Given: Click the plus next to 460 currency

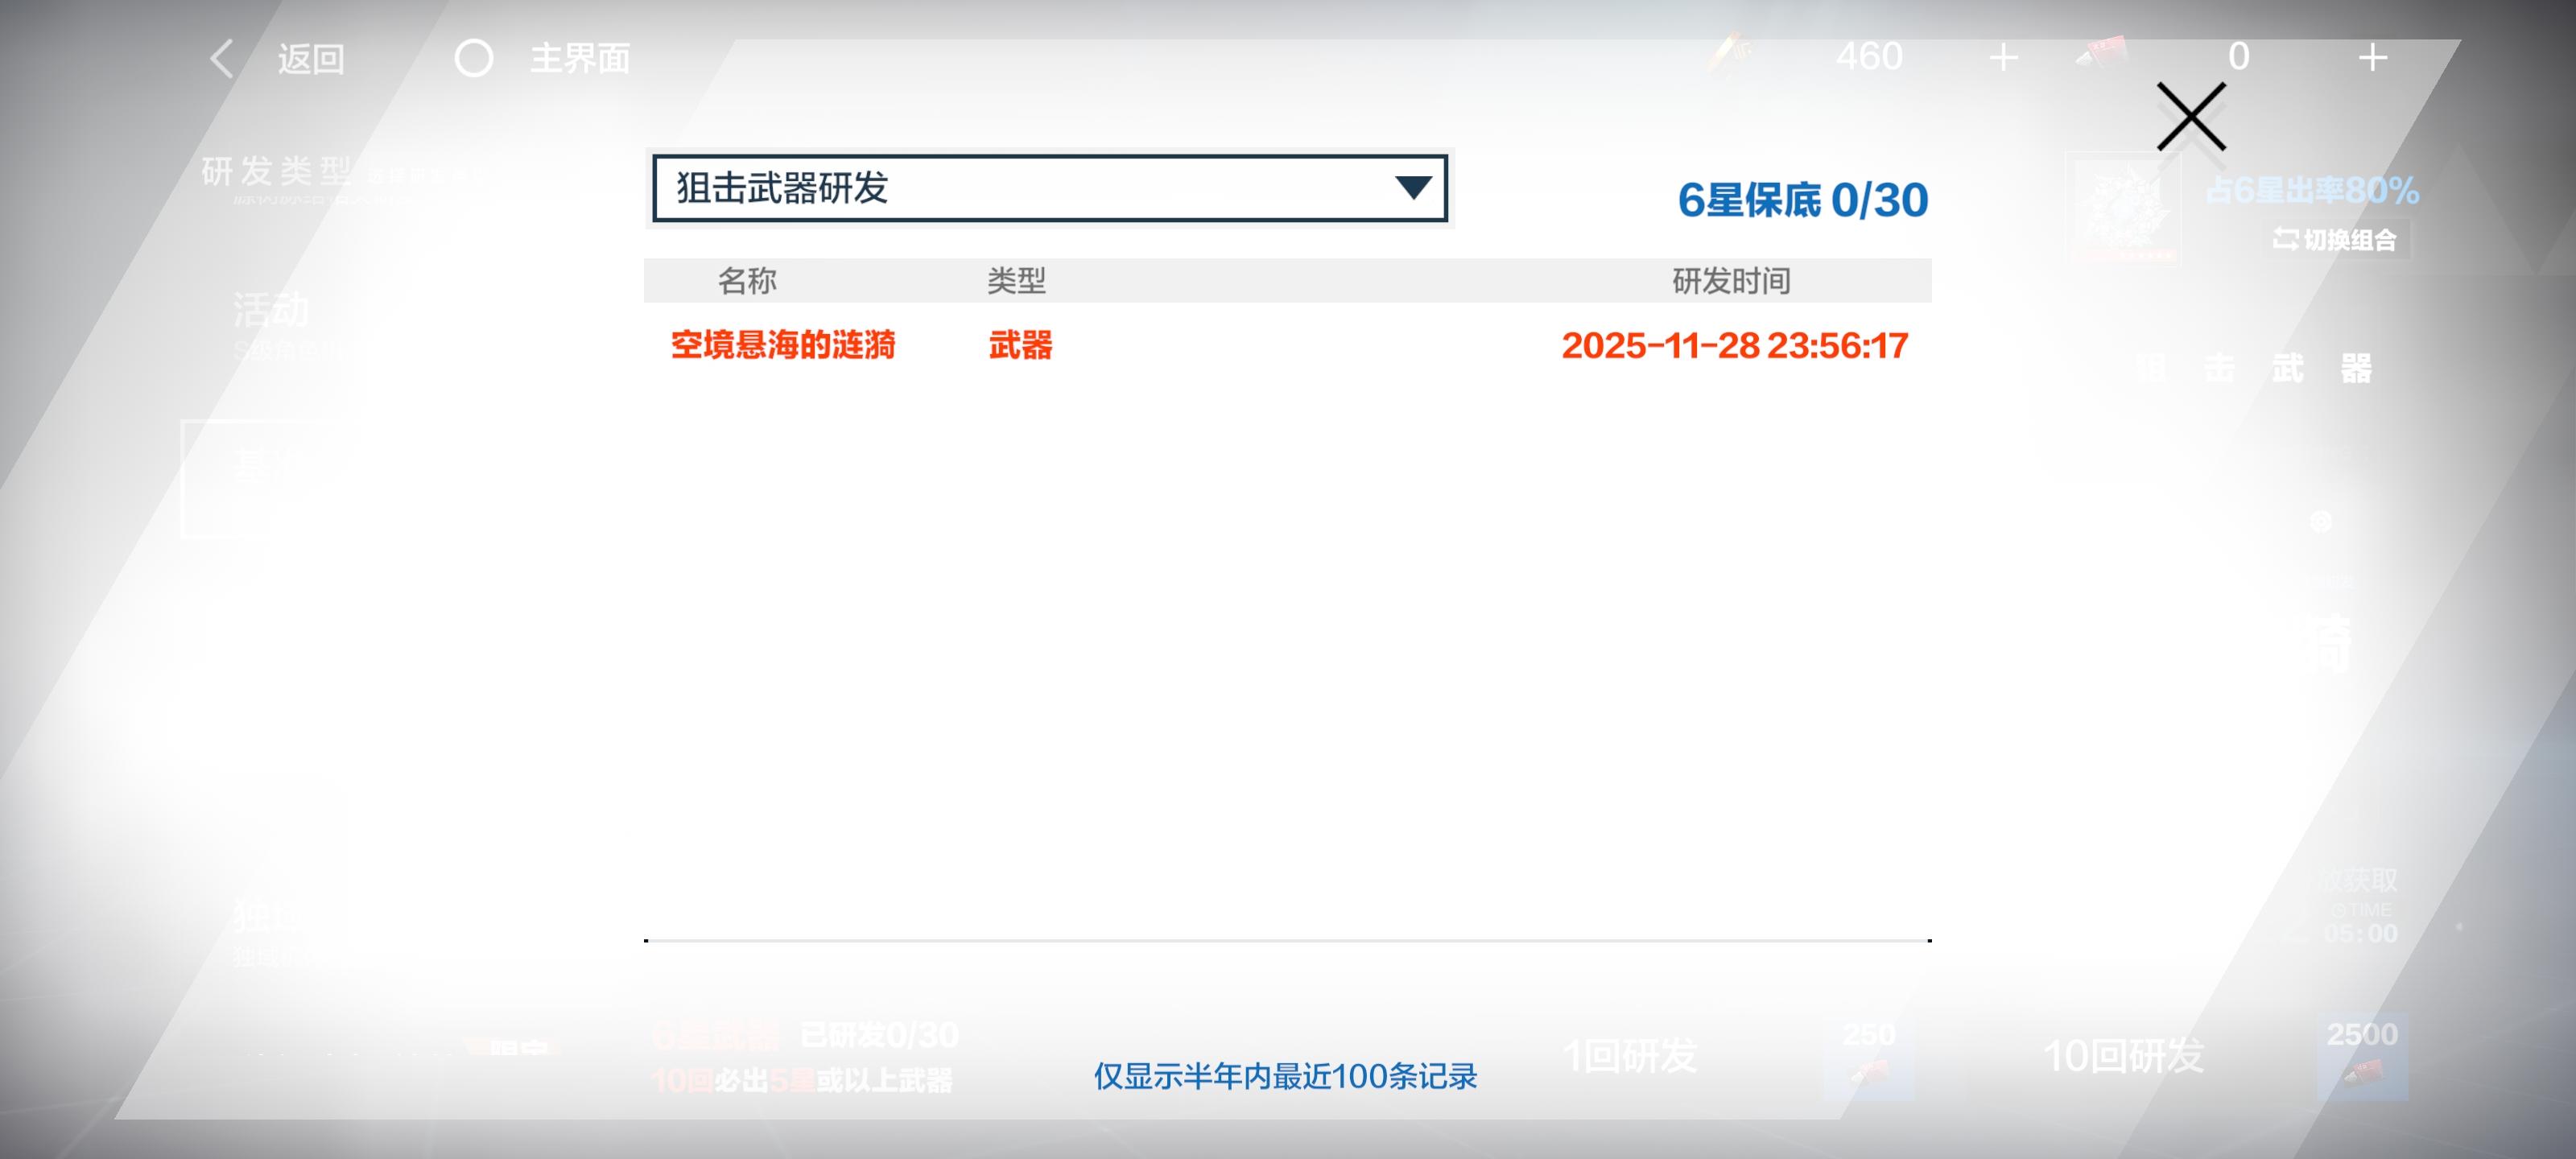Looking at the screenshot, I should [2003, 58].
